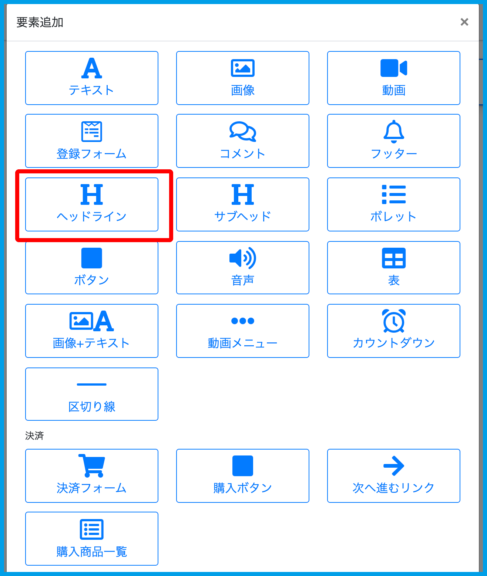Close the 要素追加 dialog
487x576 pixels.
[x=464, y=22]
